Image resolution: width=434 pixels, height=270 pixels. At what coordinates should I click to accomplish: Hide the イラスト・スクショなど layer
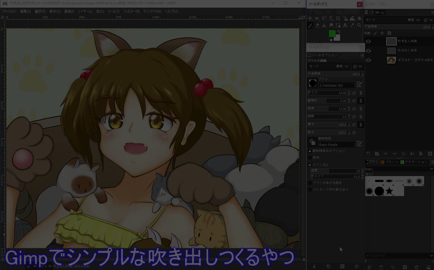click(368, 60)
